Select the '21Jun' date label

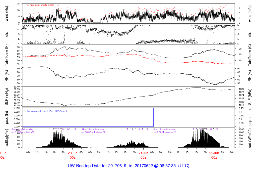pyautogui.click(x=143, y=153)
